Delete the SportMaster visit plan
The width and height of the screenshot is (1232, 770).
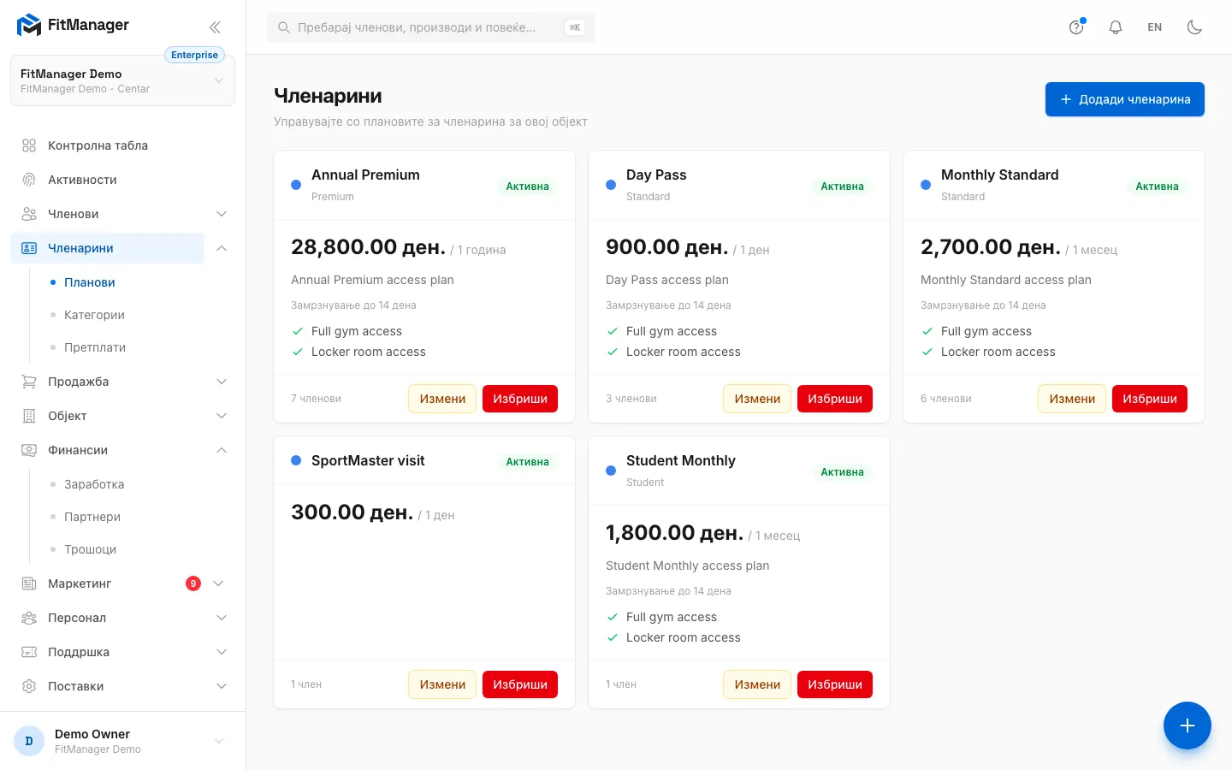[520, 684]
